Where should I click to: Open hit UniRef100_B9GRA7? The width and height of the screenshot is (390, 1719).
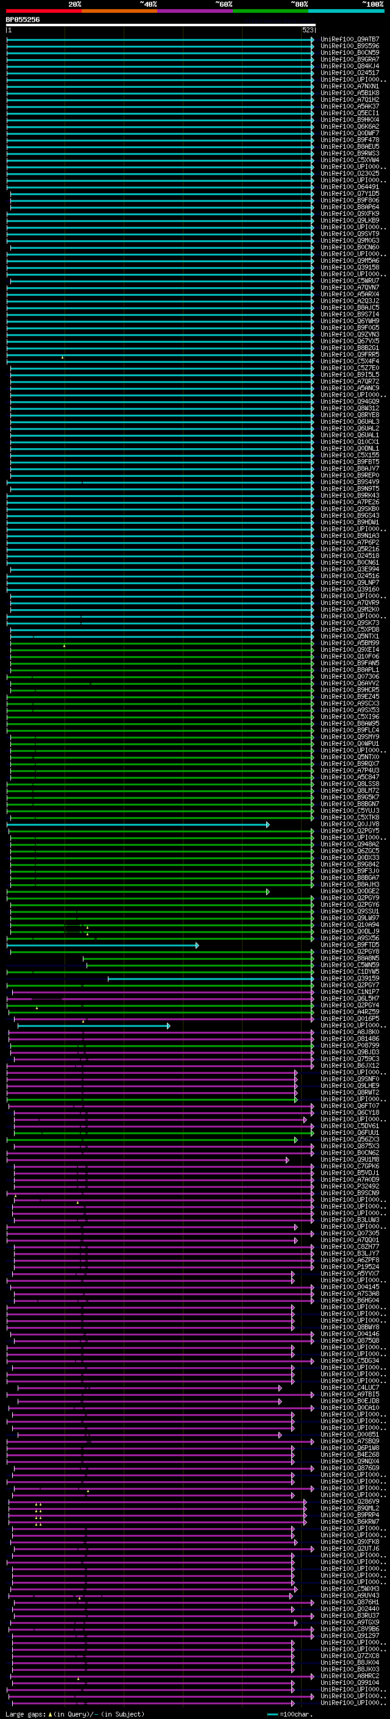tap(350, 59)
